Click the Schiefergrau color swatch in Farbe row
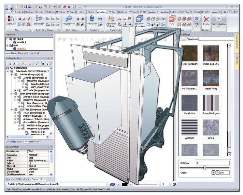243x195 pixels. click(x=31, y=161)
